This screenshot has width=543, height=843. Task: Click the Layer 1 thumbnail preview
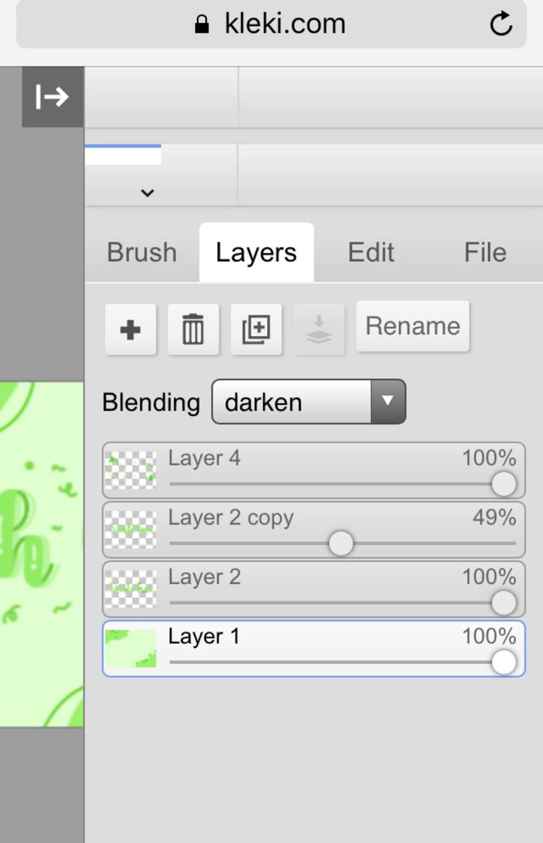(130, 648)
